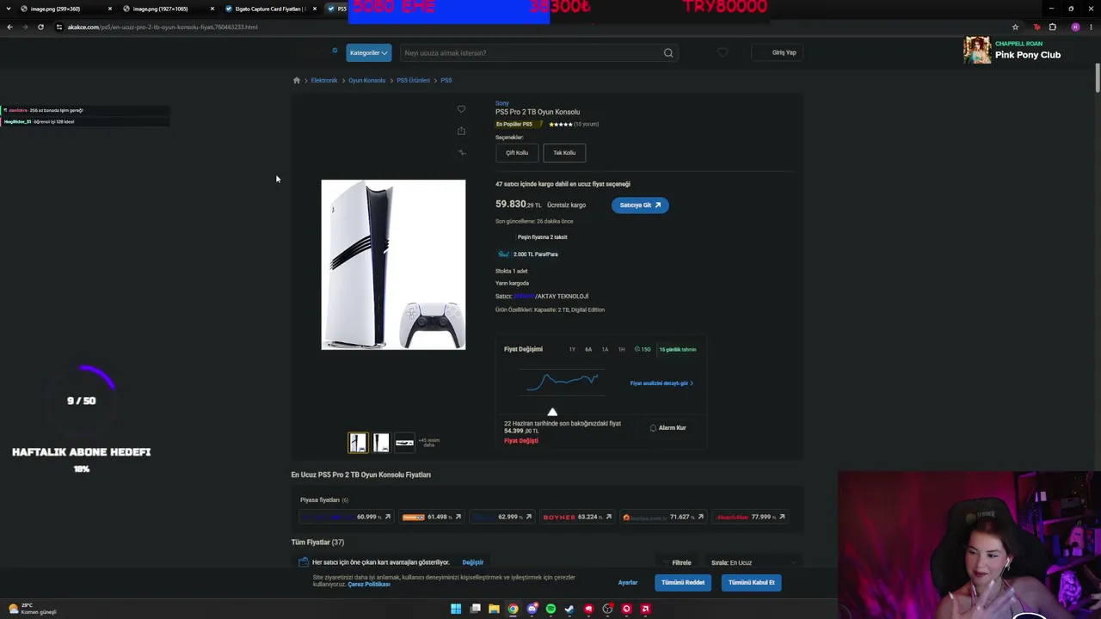Click the Satıcıya Git button
Image resolution: width=1101 pixels, height=619 pixels.
coord(640,205)
